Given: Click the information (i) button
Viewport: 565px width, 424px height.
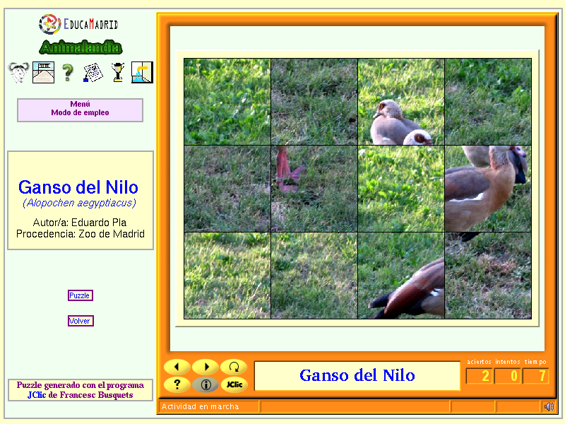Looking at the screenshot, I should [x=206, y=384].
